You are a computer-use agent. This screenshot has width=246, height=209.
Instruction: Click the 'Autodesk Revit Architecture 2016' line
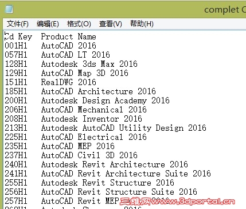[x=115, y=164]
